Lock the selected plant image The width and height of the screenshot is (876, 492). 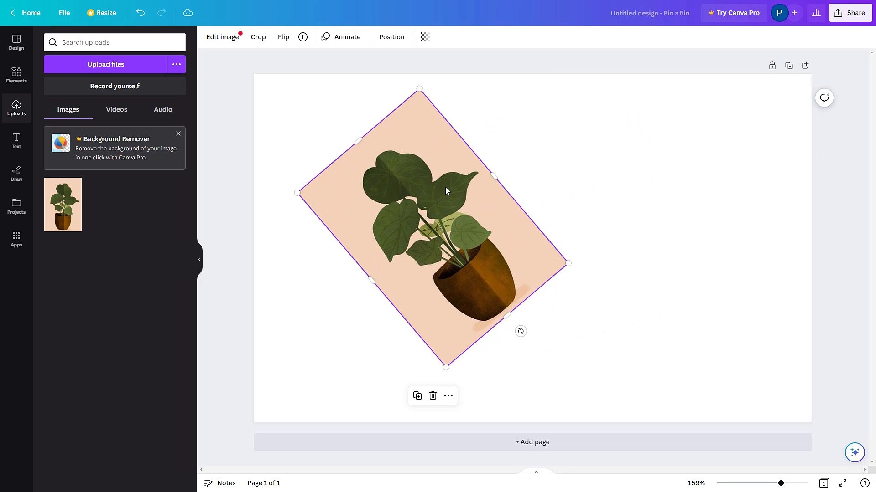pyautogui.click(x=772, y=65)
